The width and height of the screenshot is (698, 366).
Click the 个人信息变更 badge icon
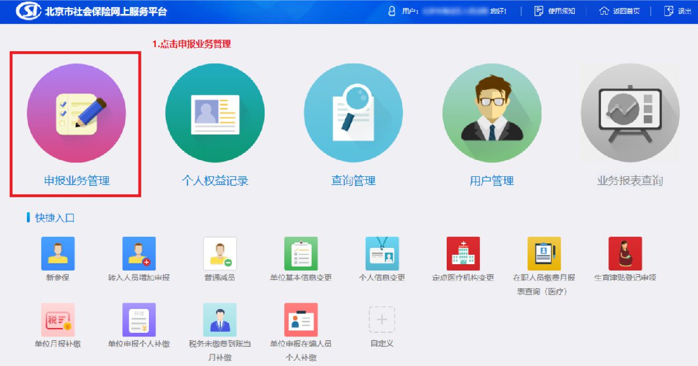[382, 254]
